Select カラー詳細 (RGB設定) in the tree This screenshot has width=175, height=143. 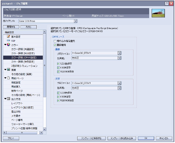point(26,53)
